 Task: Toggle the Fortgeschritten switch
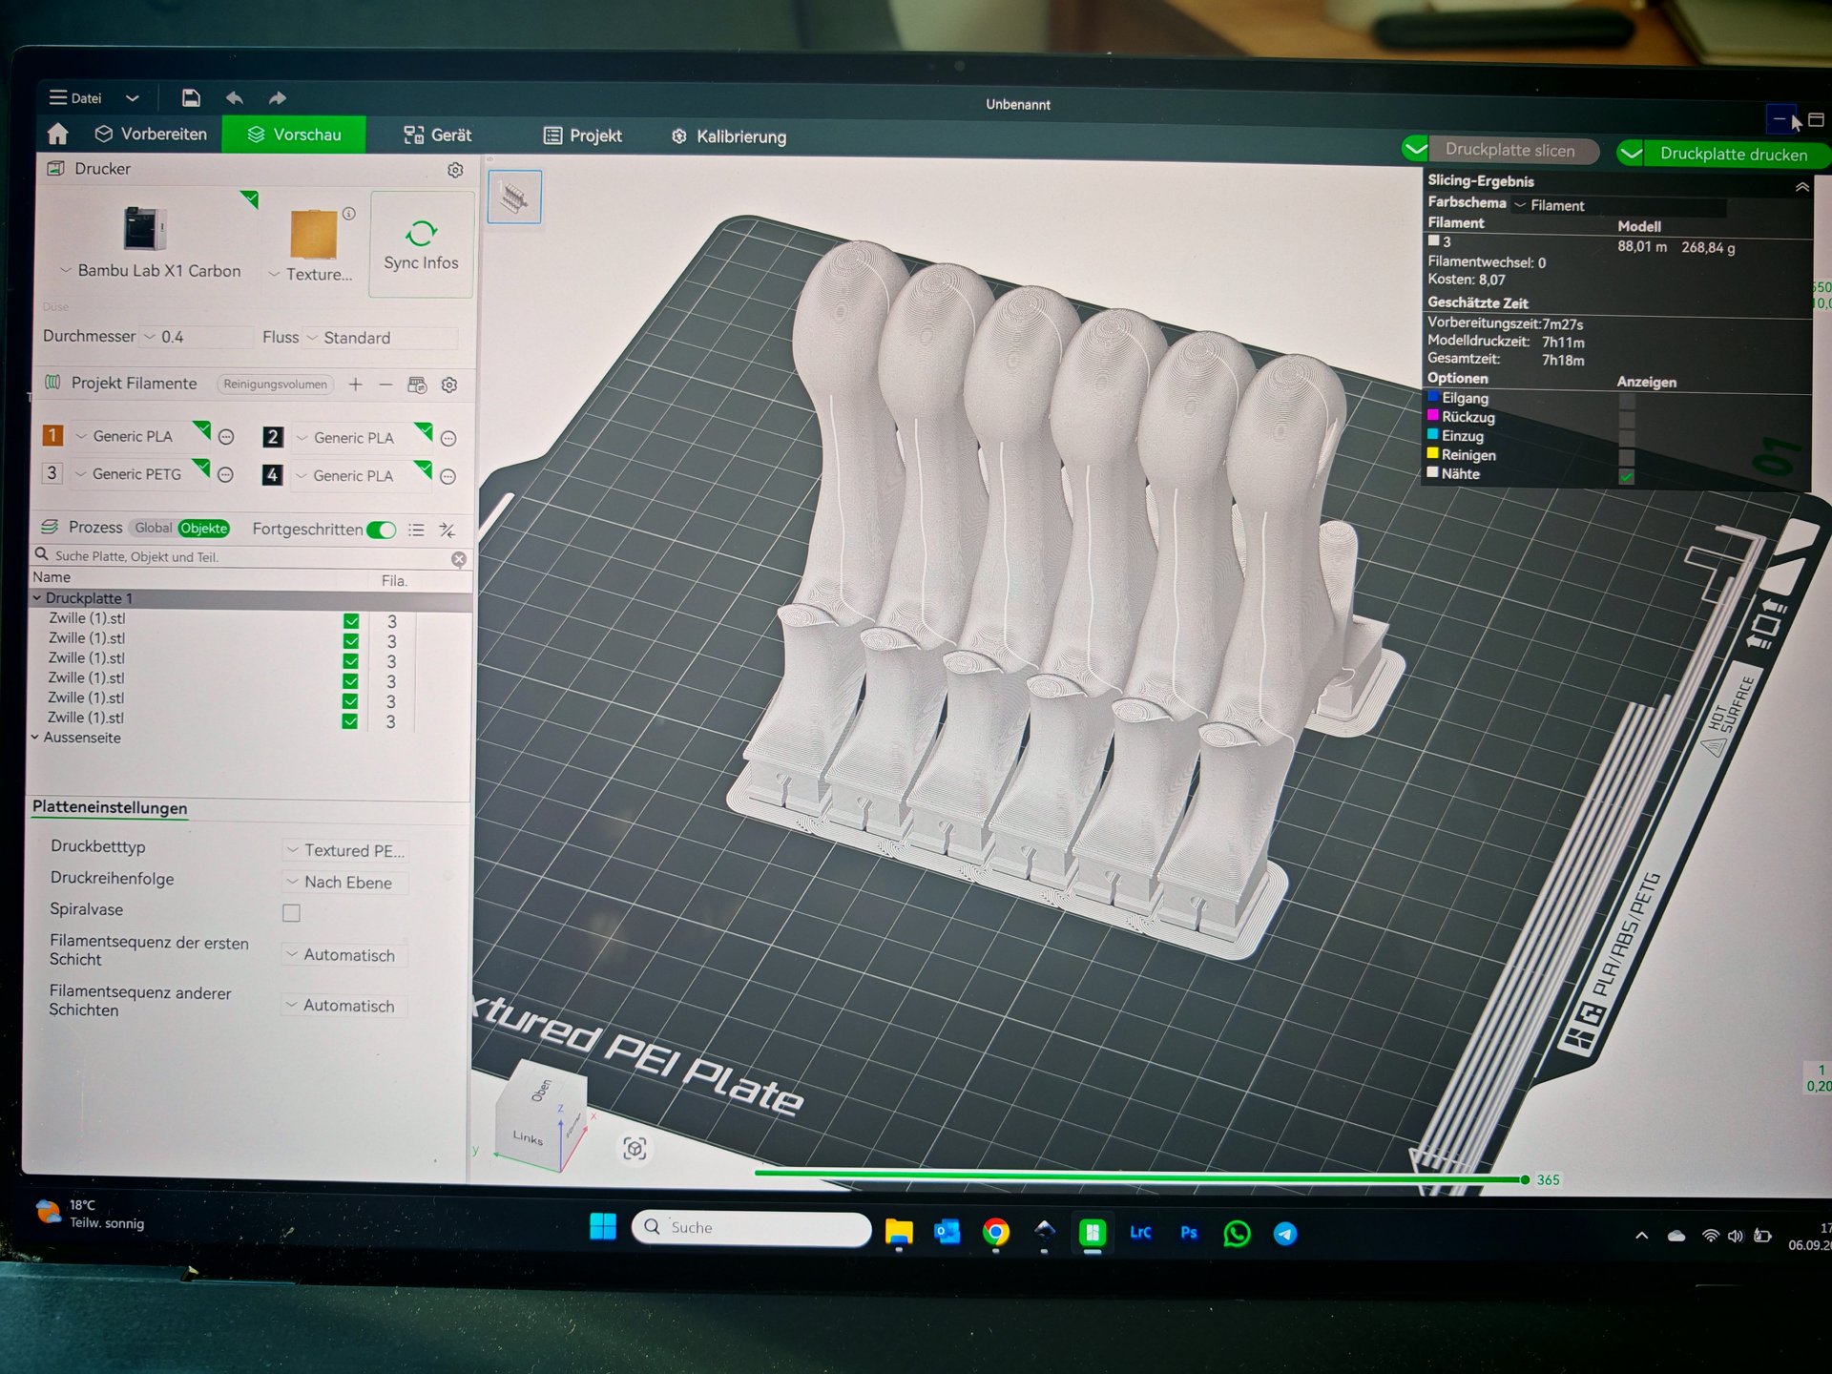tap(381, 530)
